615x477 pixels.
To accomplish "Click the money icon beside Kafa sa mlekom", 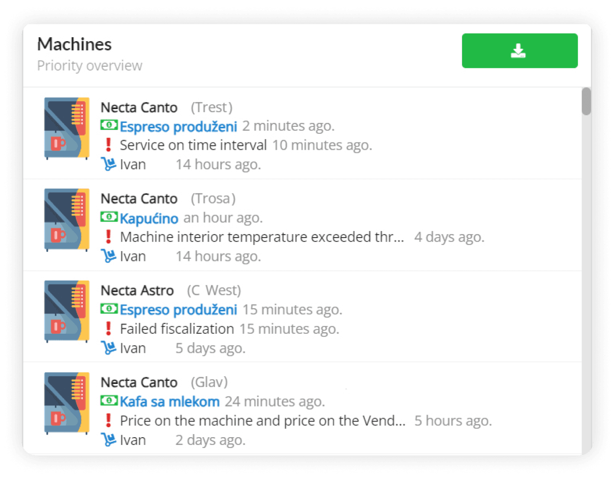I will pos(109,401).
